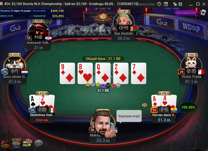Viewport: 208px width, 151px height.
Task: Click the total pot label showing 21.1 BB
Action: tap(103, 59)
